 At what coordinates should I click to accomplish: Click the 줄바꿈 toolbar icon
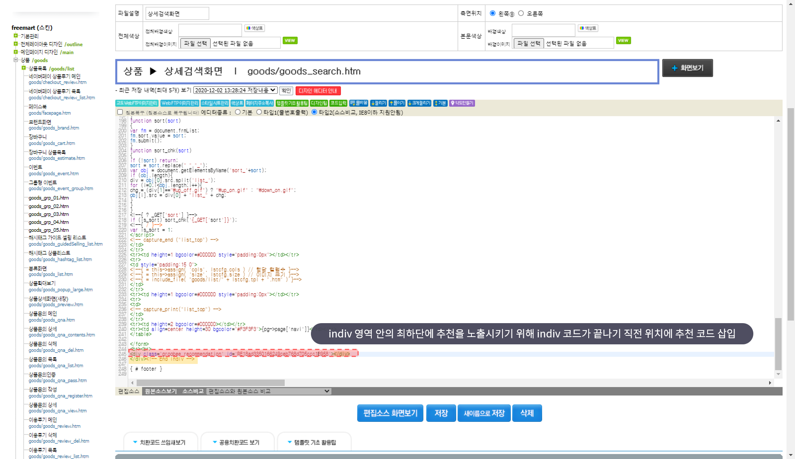[x=359, y=103]
